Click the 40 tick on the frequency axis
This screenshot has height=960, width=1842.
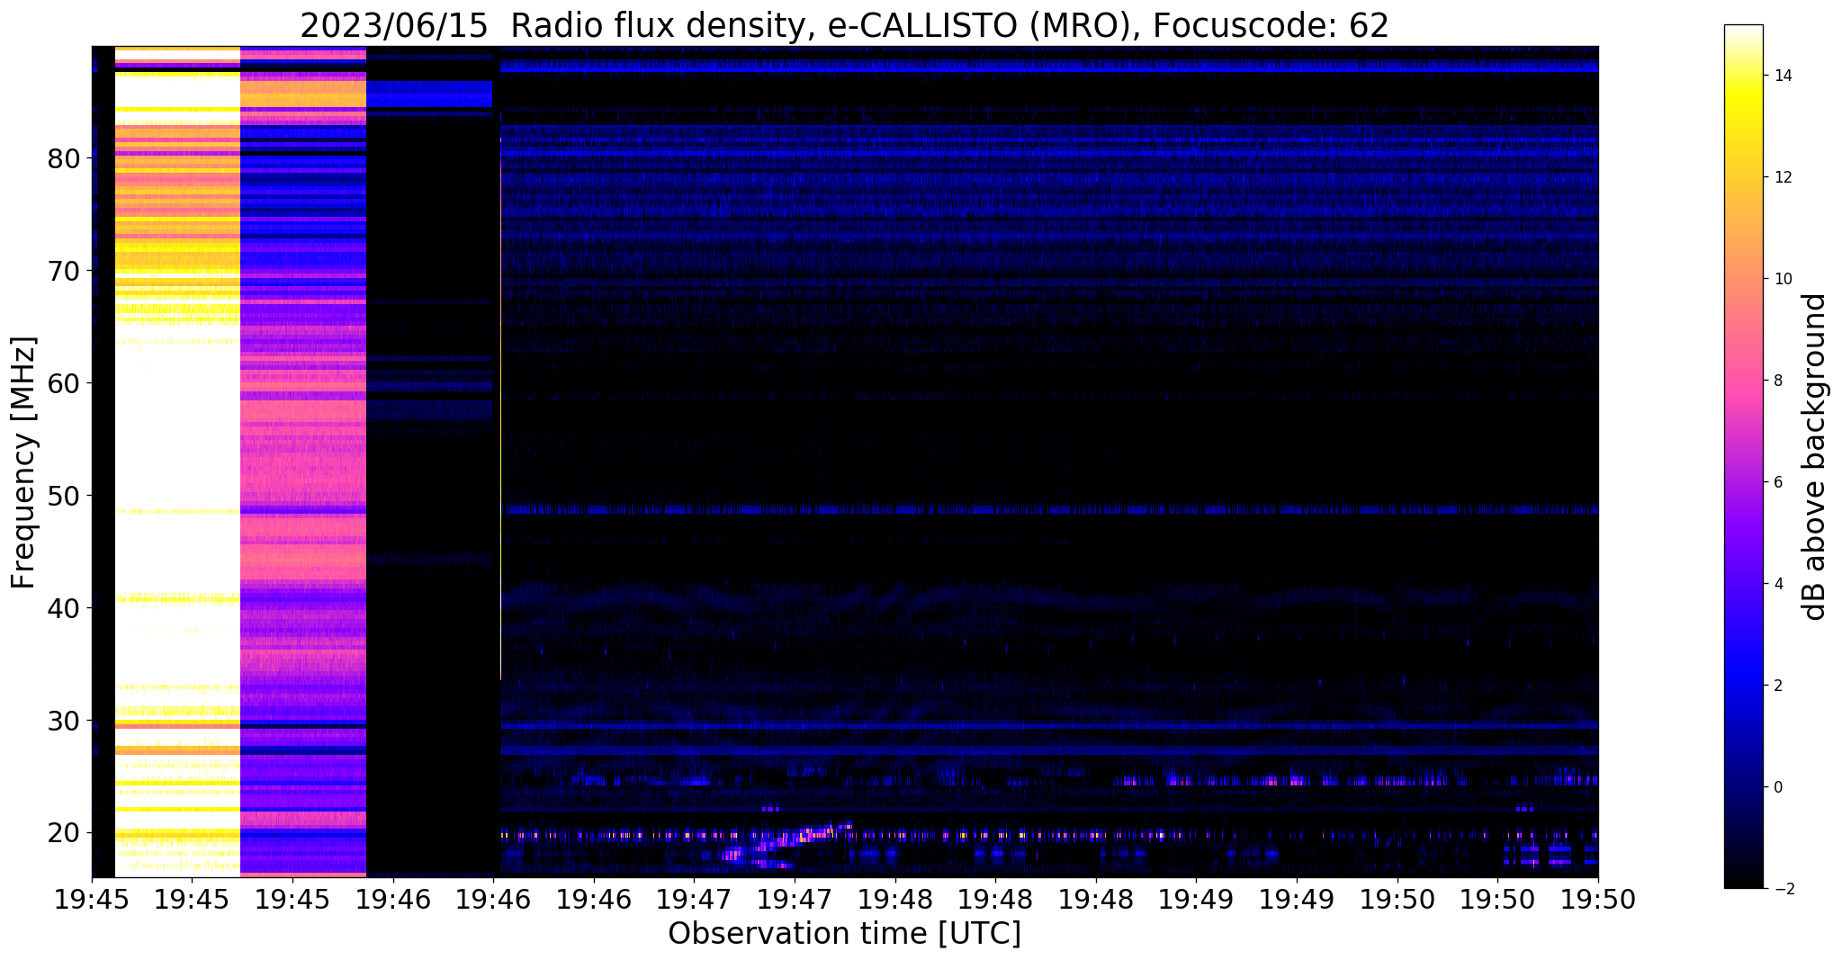click(65, 608)
